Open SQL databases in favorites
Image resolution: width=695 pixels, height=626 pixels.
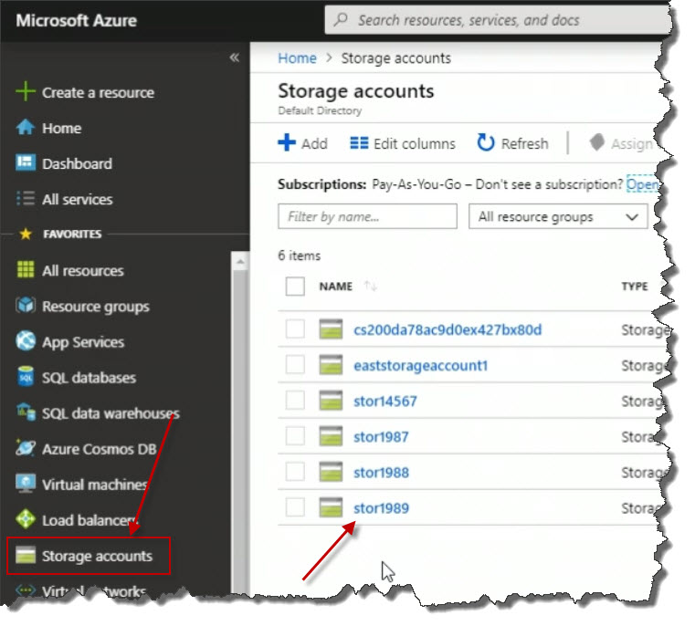(90, 378)
